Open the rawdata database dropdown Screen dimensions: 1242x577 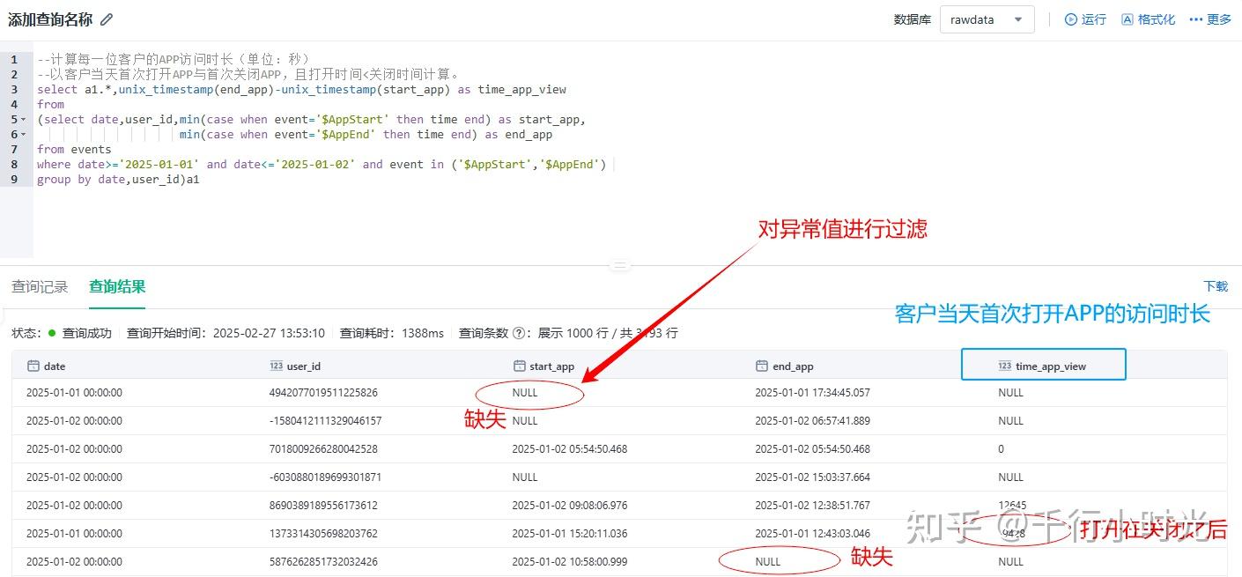click(x=987, y=19)
